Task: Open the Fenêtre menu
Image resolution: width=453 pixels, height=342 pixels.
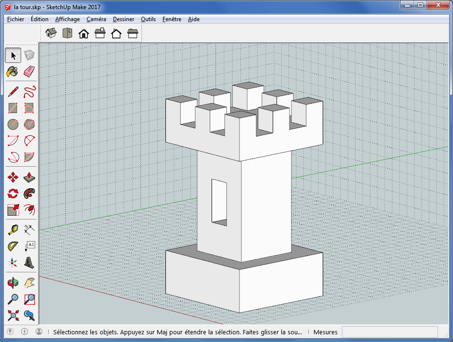Action: (172, 19)
